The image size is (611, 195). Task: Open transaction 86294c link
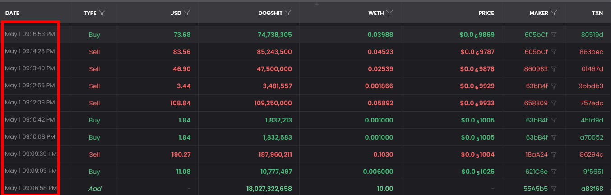[x=592, y=154]
